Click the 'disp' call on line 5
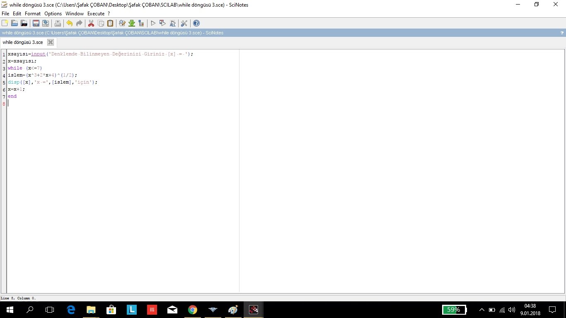Screen dimensions: 566x318 (x=14, y=82)
